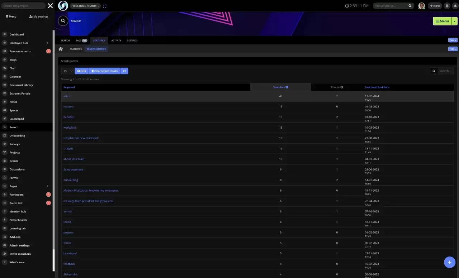This screenshot has width=459, height=278.
Task: Refresh results with the reload icon
Action: pos(124,71)
